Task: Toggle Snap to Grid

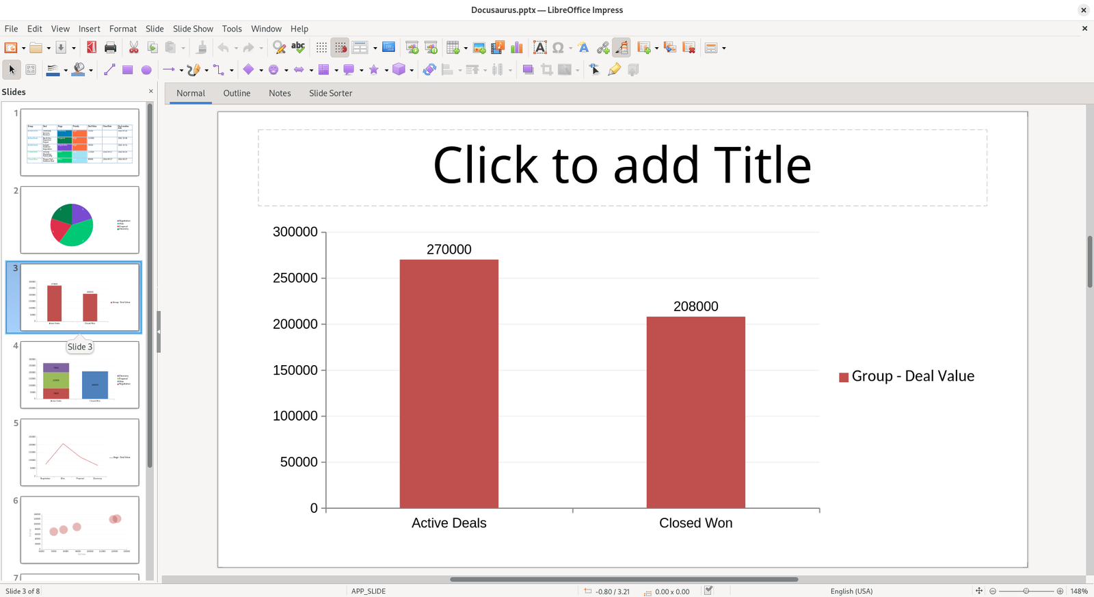Action: [x=341, y=47]
